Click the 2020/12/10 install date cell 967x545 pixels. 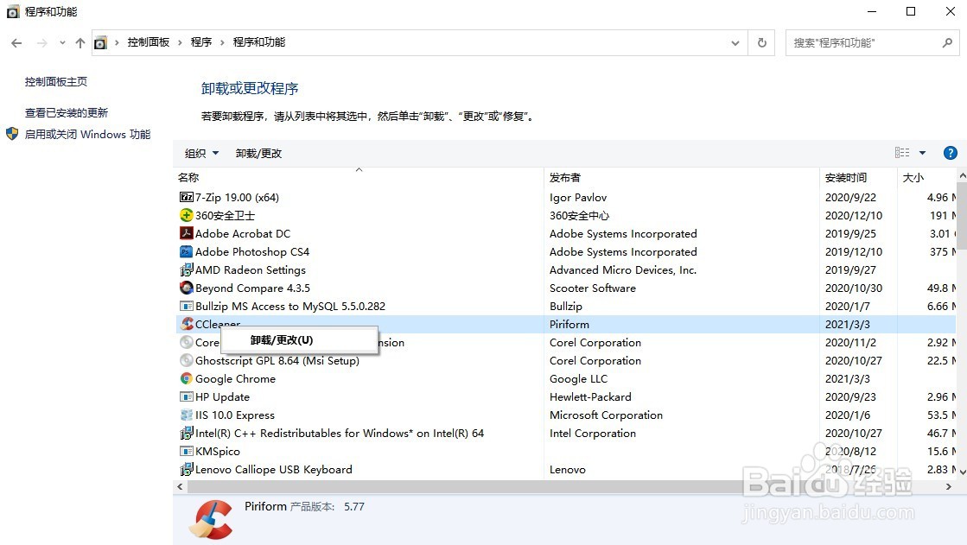pyautogui.click(x=854, y=215)
